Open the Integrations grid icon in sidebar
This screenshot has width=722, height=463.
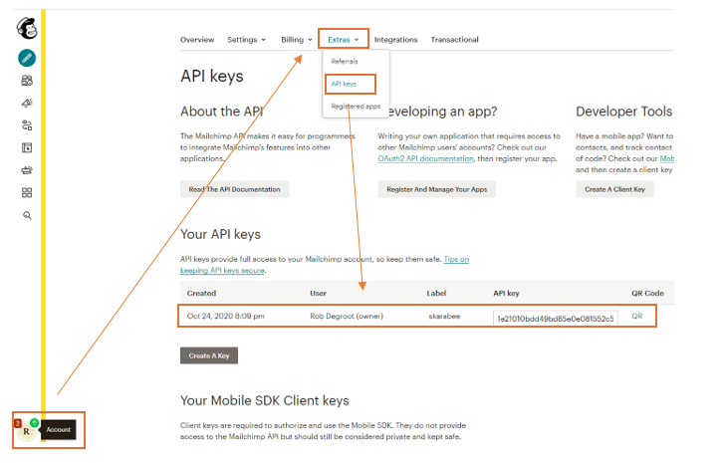(x=27, y=192)
